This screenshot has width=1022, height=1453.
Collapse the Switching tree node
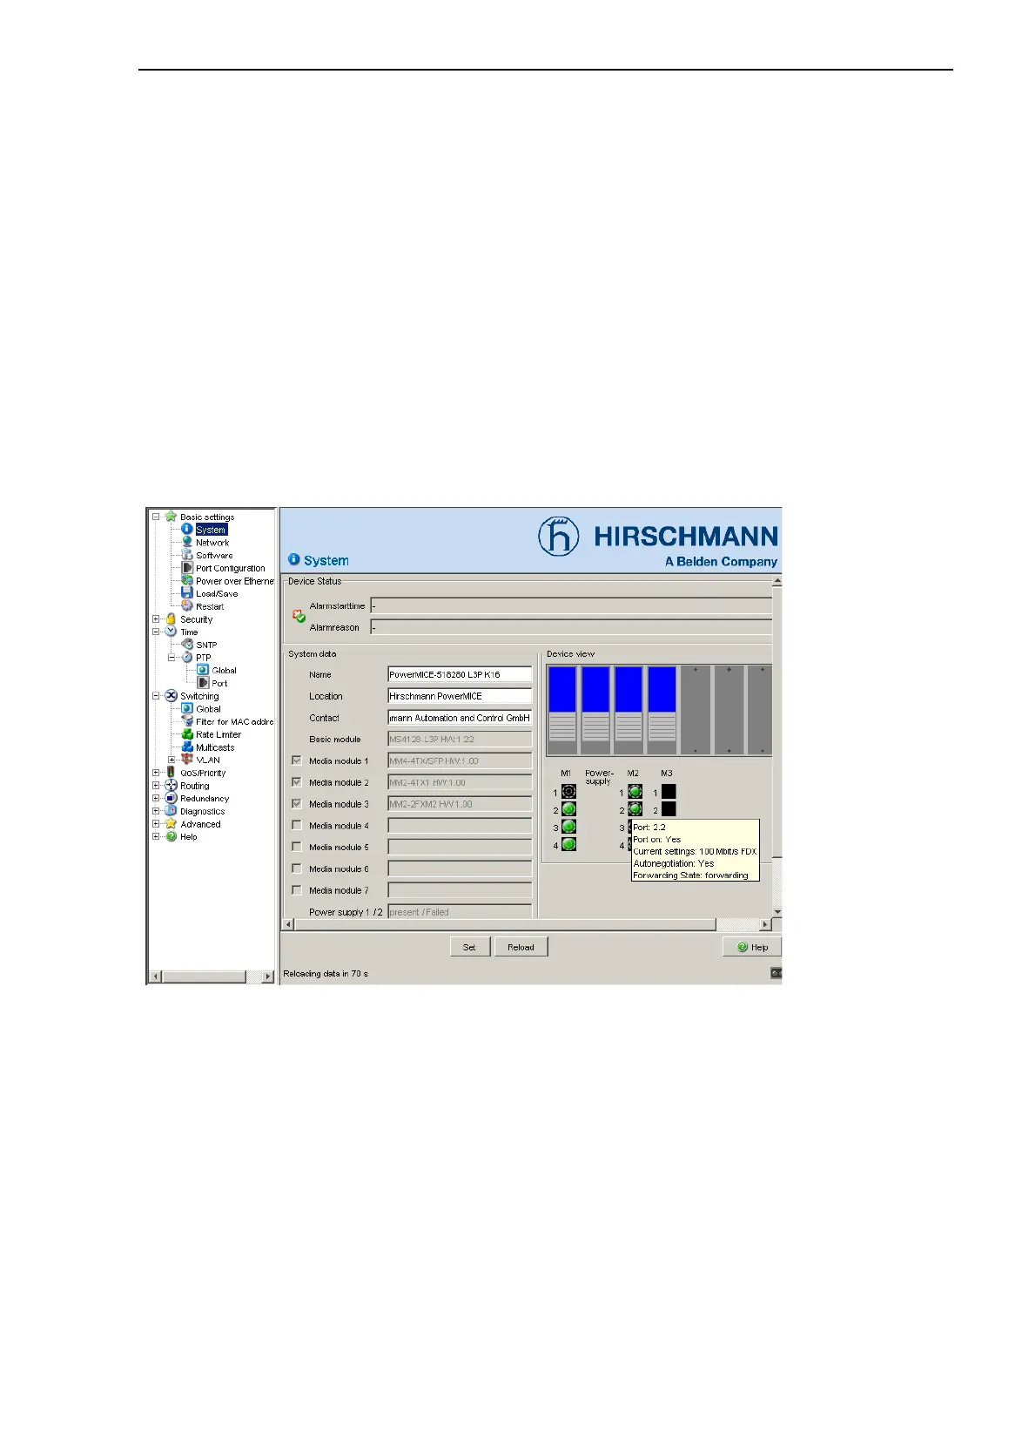[156, 696]
